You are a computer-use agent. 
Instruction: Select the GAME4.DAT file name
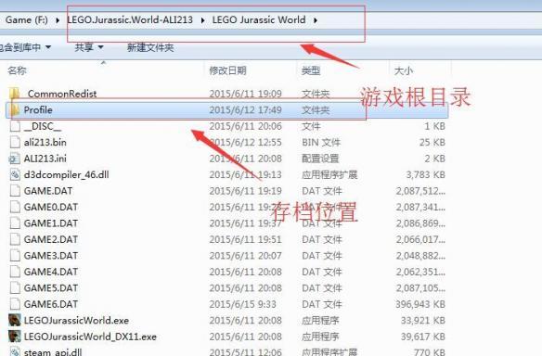[x=51, y=272]
